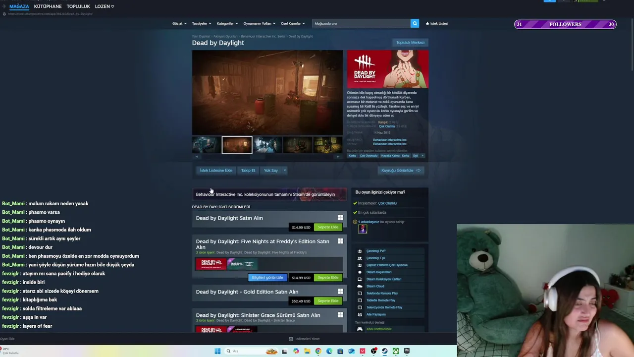Click the store search magnifier button
Image resolution: width=634 pixels, height=357 pixels.
[x=415, y=23]
